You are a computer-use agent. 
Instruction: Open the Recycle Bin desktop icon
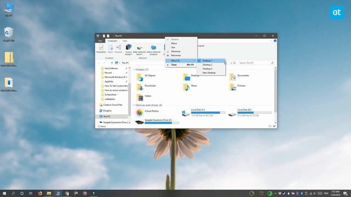click(9, 34)
